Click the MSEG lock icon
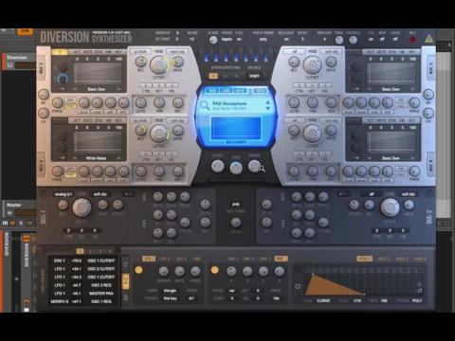455x341 pixels. point(420,283)
